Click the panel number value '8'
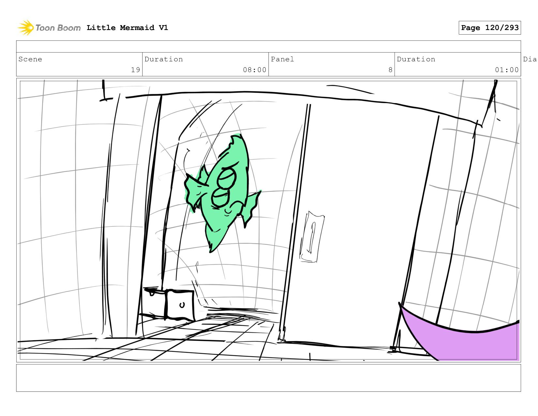538x416 pixels. (x=390, y=70)
